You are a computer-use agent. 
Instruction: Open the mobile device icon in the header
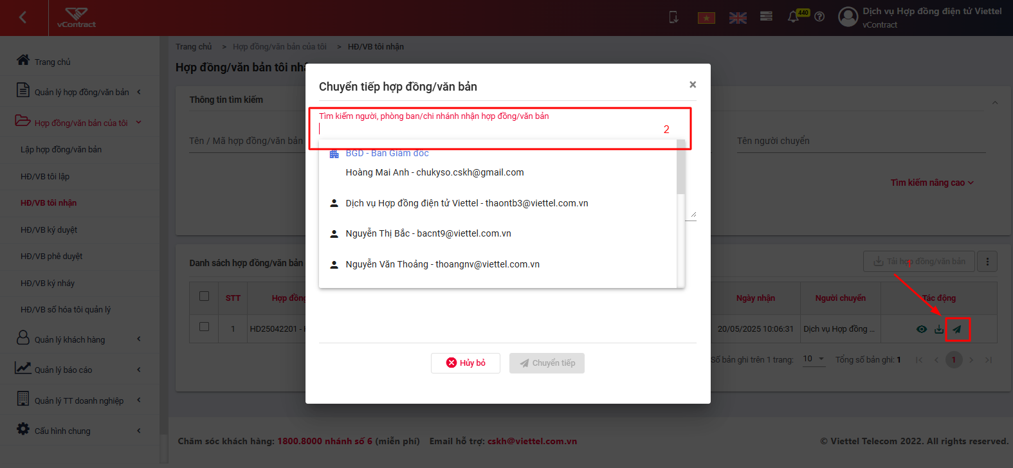[x=673, y=17]
